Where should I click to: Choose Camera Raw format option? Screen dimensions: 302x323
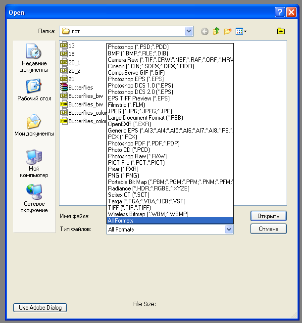[170, 60]
